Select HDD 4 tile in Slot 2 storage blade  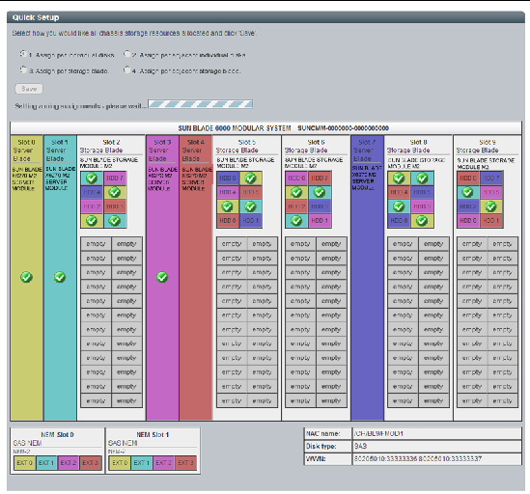coord(92,192)
